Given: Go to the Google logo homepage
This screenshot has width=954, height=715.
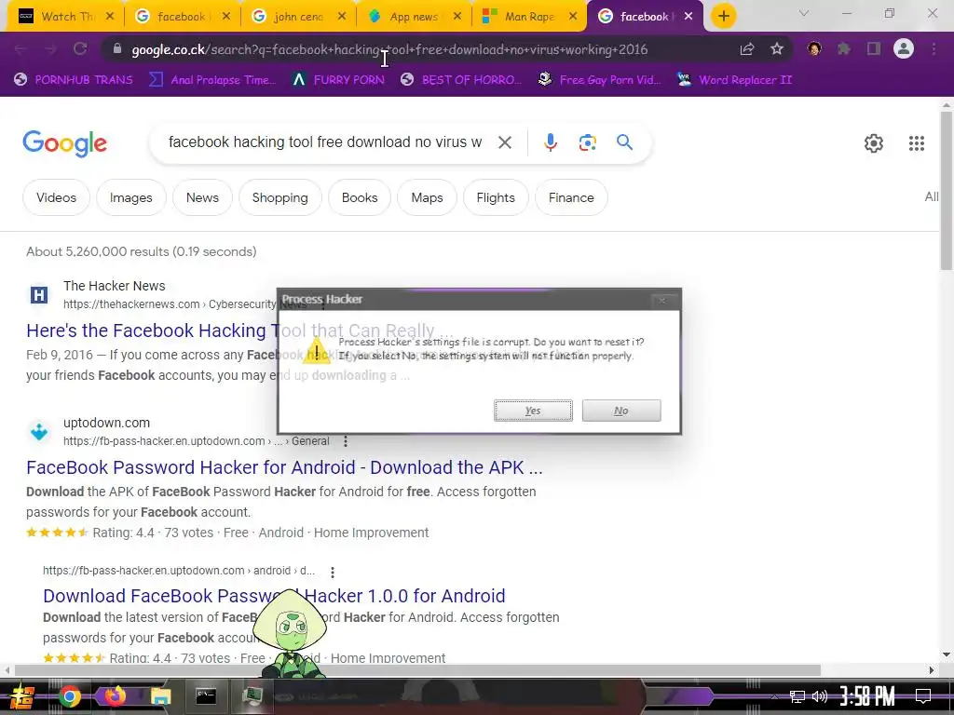Looking at the screenshot, I should pos(64,142).
